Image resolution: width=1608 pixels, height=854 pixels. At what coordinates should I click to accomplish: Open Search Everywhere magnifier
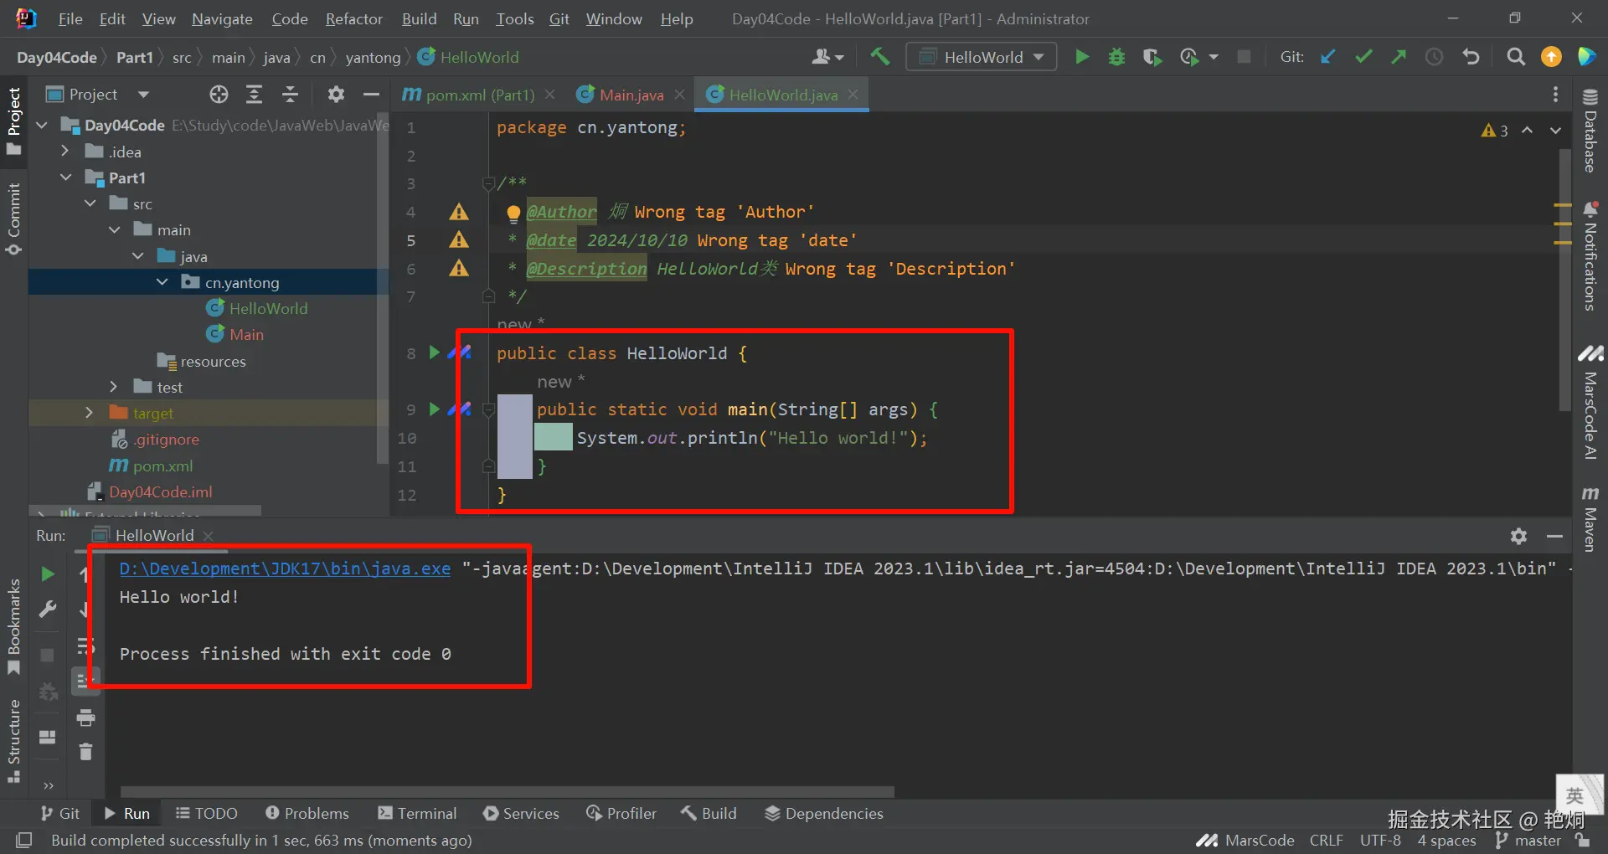[x=1516, y=57]
